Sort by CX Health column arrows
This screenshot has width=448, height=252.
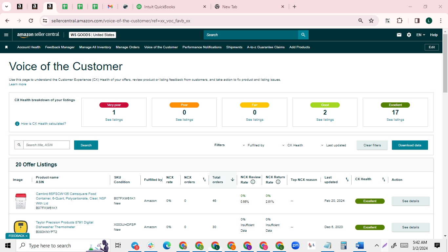click(383, 179)
